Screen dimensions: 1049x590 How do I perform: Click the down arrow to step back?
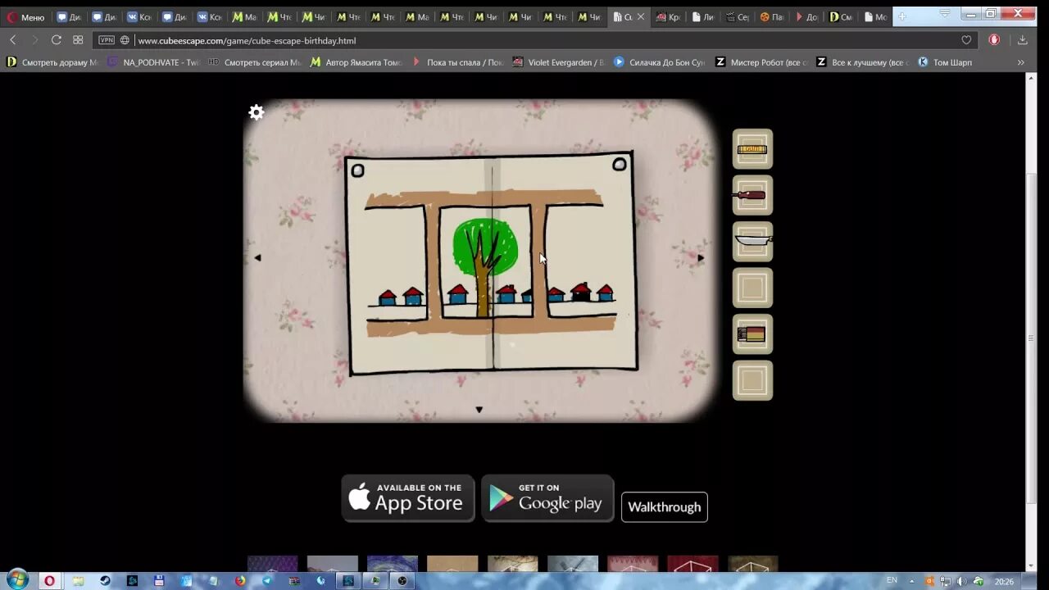(479, 410)
